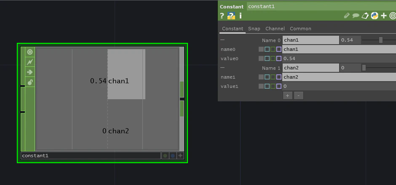Click the Name 0 value field 0.54
Viewport: 396px width, 185px height.
(350, 40)
